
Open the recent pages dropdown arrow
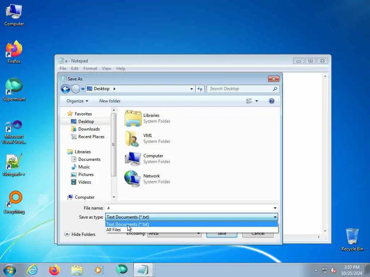pyautogui.click(x=83, y=89)
